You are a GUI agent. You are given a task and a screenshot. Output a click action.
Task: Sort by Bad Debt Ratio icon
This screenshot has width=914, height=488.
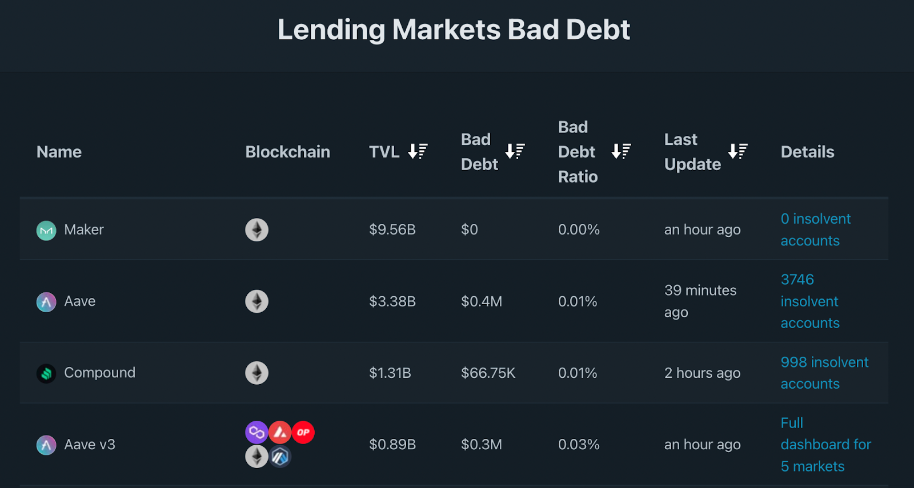point(621,151)
